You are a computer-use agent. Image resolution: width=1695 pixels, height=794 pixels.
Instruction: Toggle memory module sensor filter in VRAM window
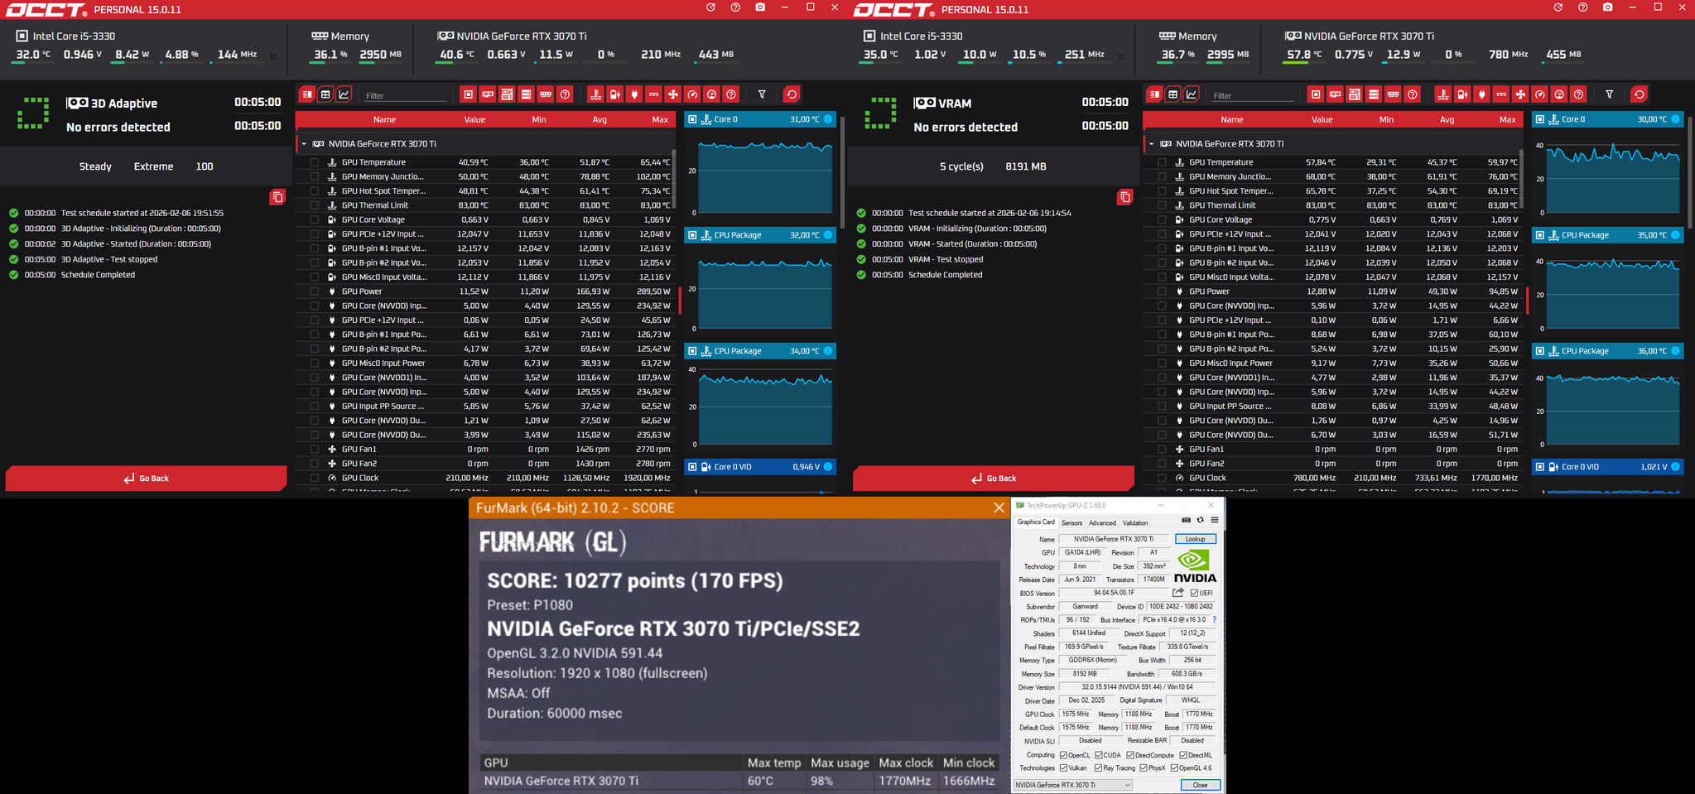tap(1394, 94)
